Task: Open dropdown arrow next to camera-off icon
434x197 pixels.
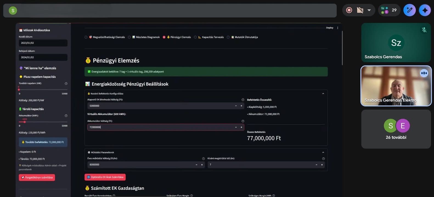Action: (369, 10)
